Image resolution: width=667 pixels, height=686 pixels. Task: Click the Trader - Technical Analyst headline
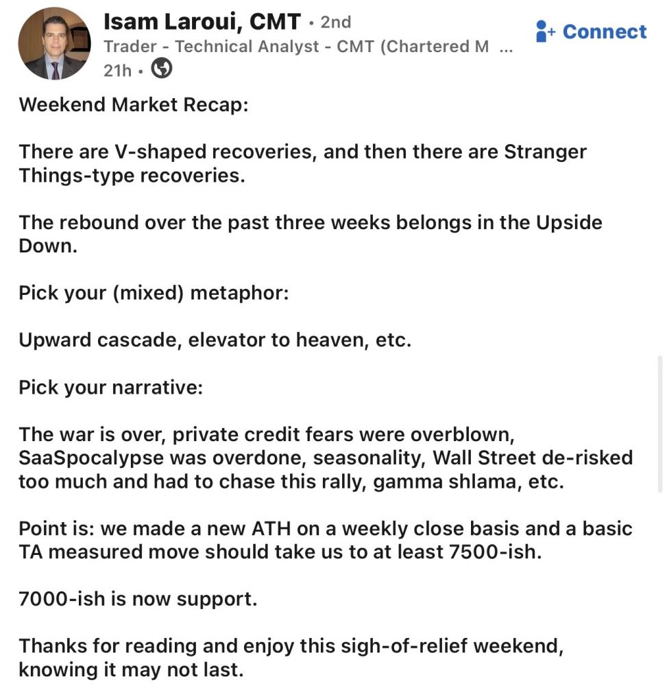click(295, 47)
